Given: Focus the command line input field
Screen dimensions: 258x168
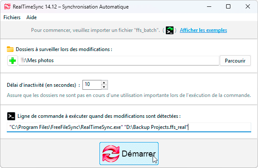Looking at the screenshot, I should [x=129, y=127].
